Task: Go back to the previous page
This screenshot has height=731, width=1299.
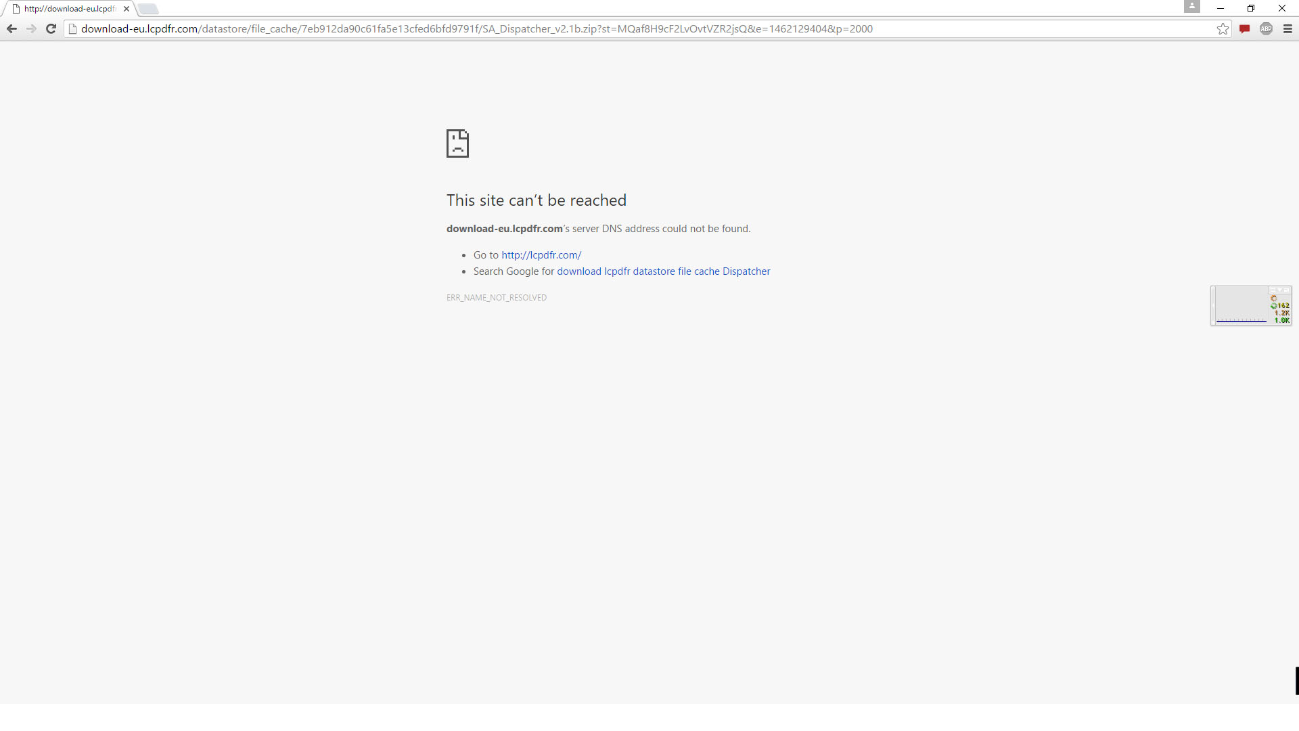Action: (x=12, y=28)
